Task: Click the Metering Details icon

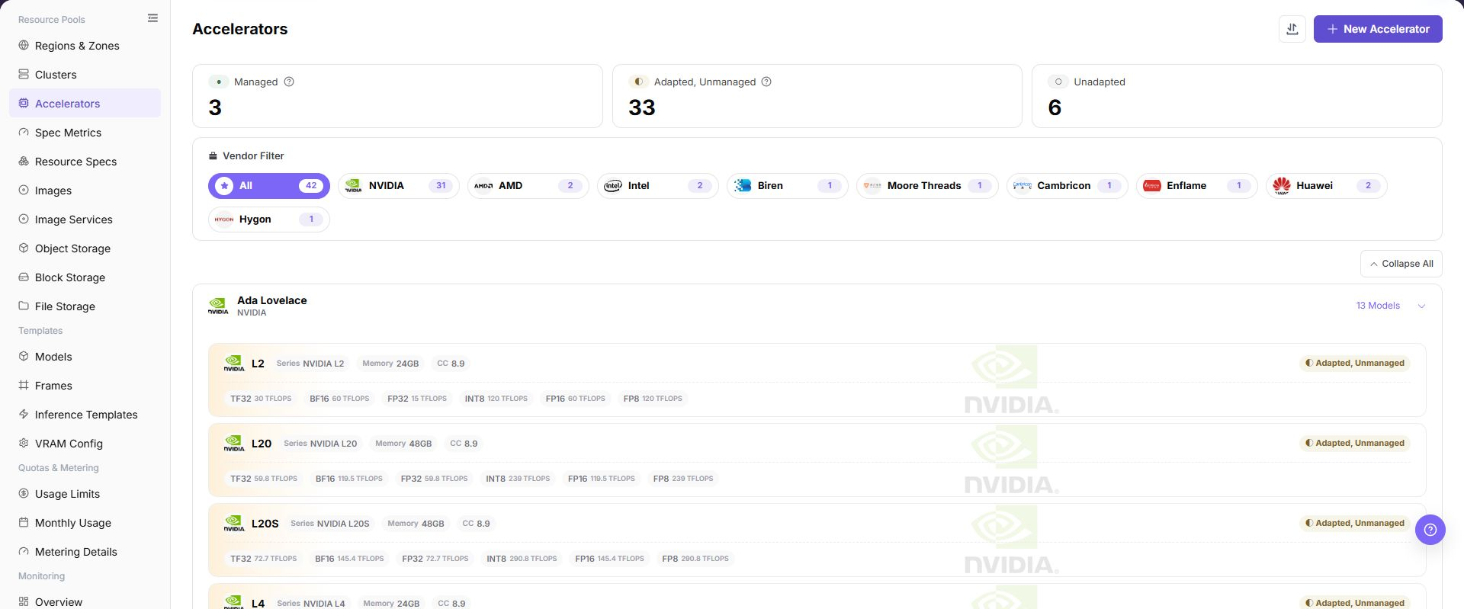Action: pyautogui.click(x=24, y=552)
